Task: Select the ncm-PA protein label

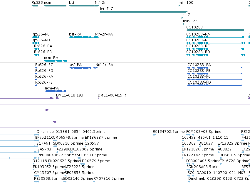Action: coord(52,88)
